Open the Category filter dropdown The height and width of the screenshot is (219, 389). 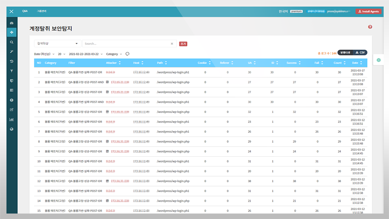coord(114,54)
